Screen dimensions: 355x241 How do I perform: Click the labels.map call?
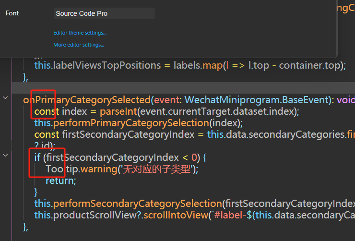(x=198, y=65)
